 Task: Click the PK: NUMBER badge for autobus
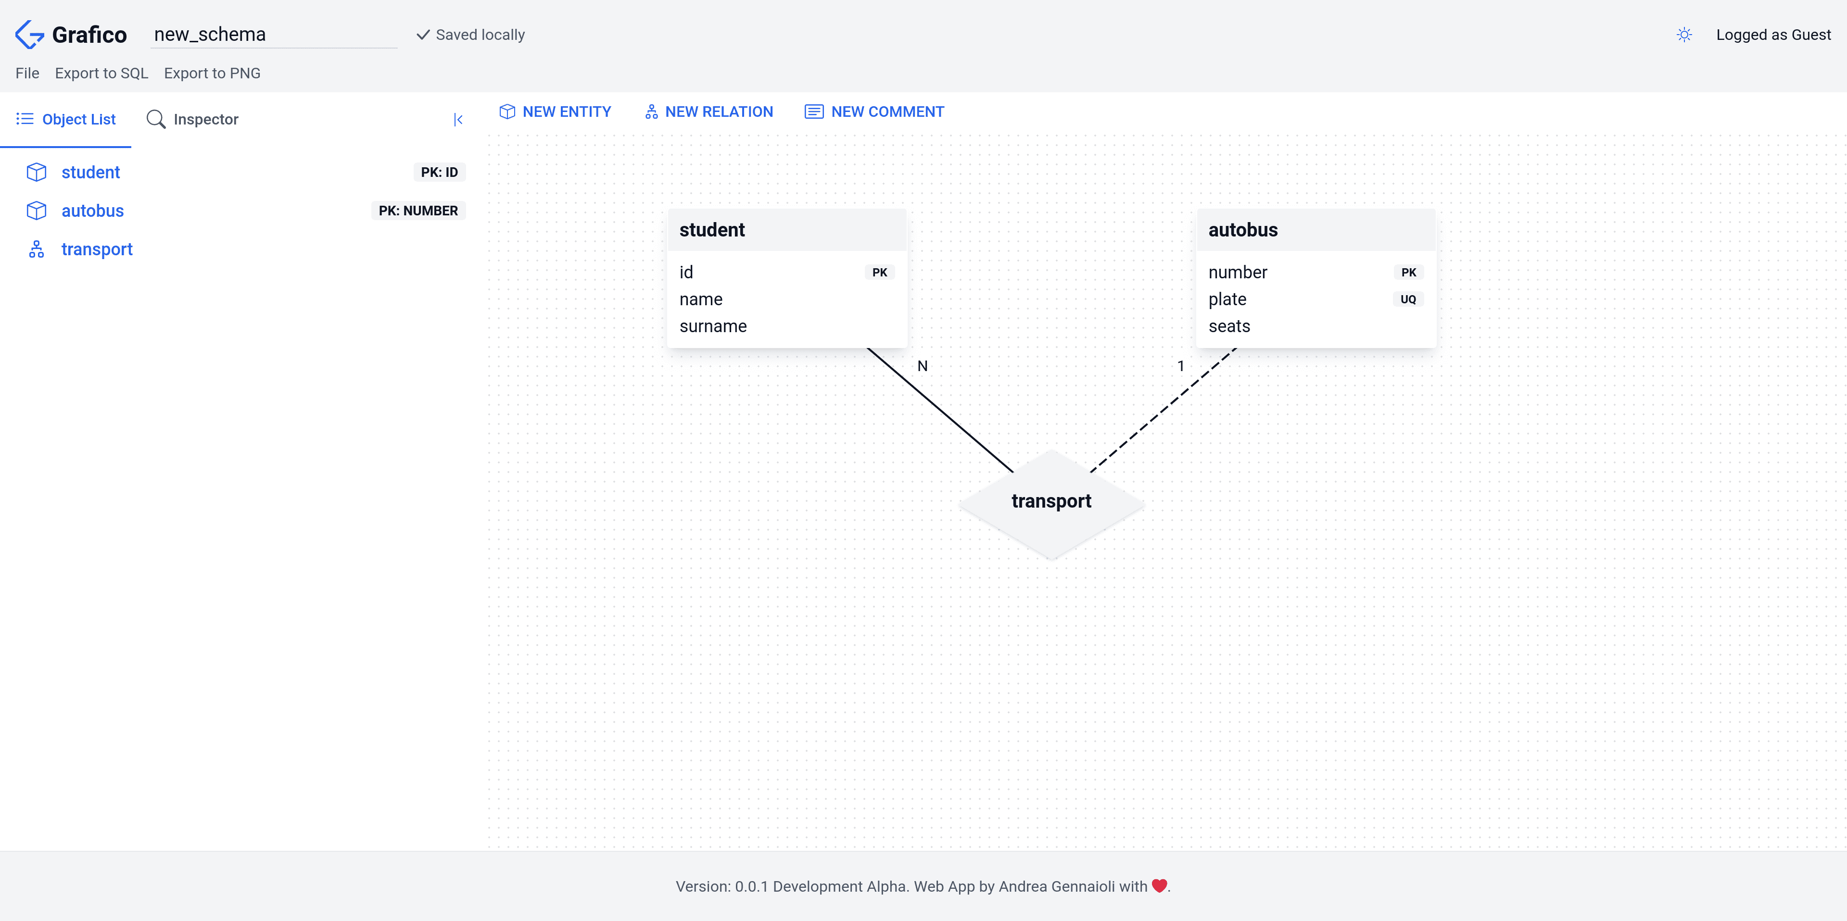[x=419, y=210]
